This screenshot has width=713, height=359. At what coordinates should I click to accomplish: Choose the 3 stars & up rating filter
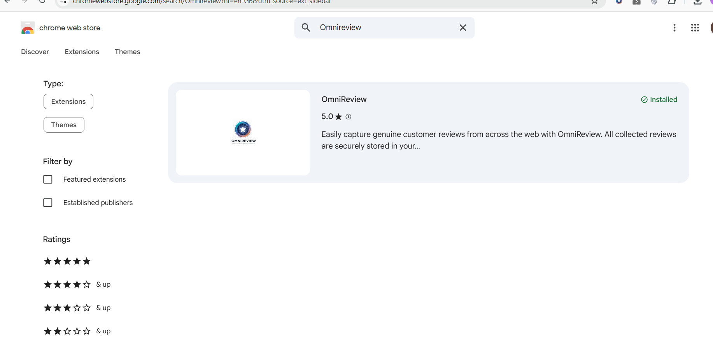coord(77,308)
